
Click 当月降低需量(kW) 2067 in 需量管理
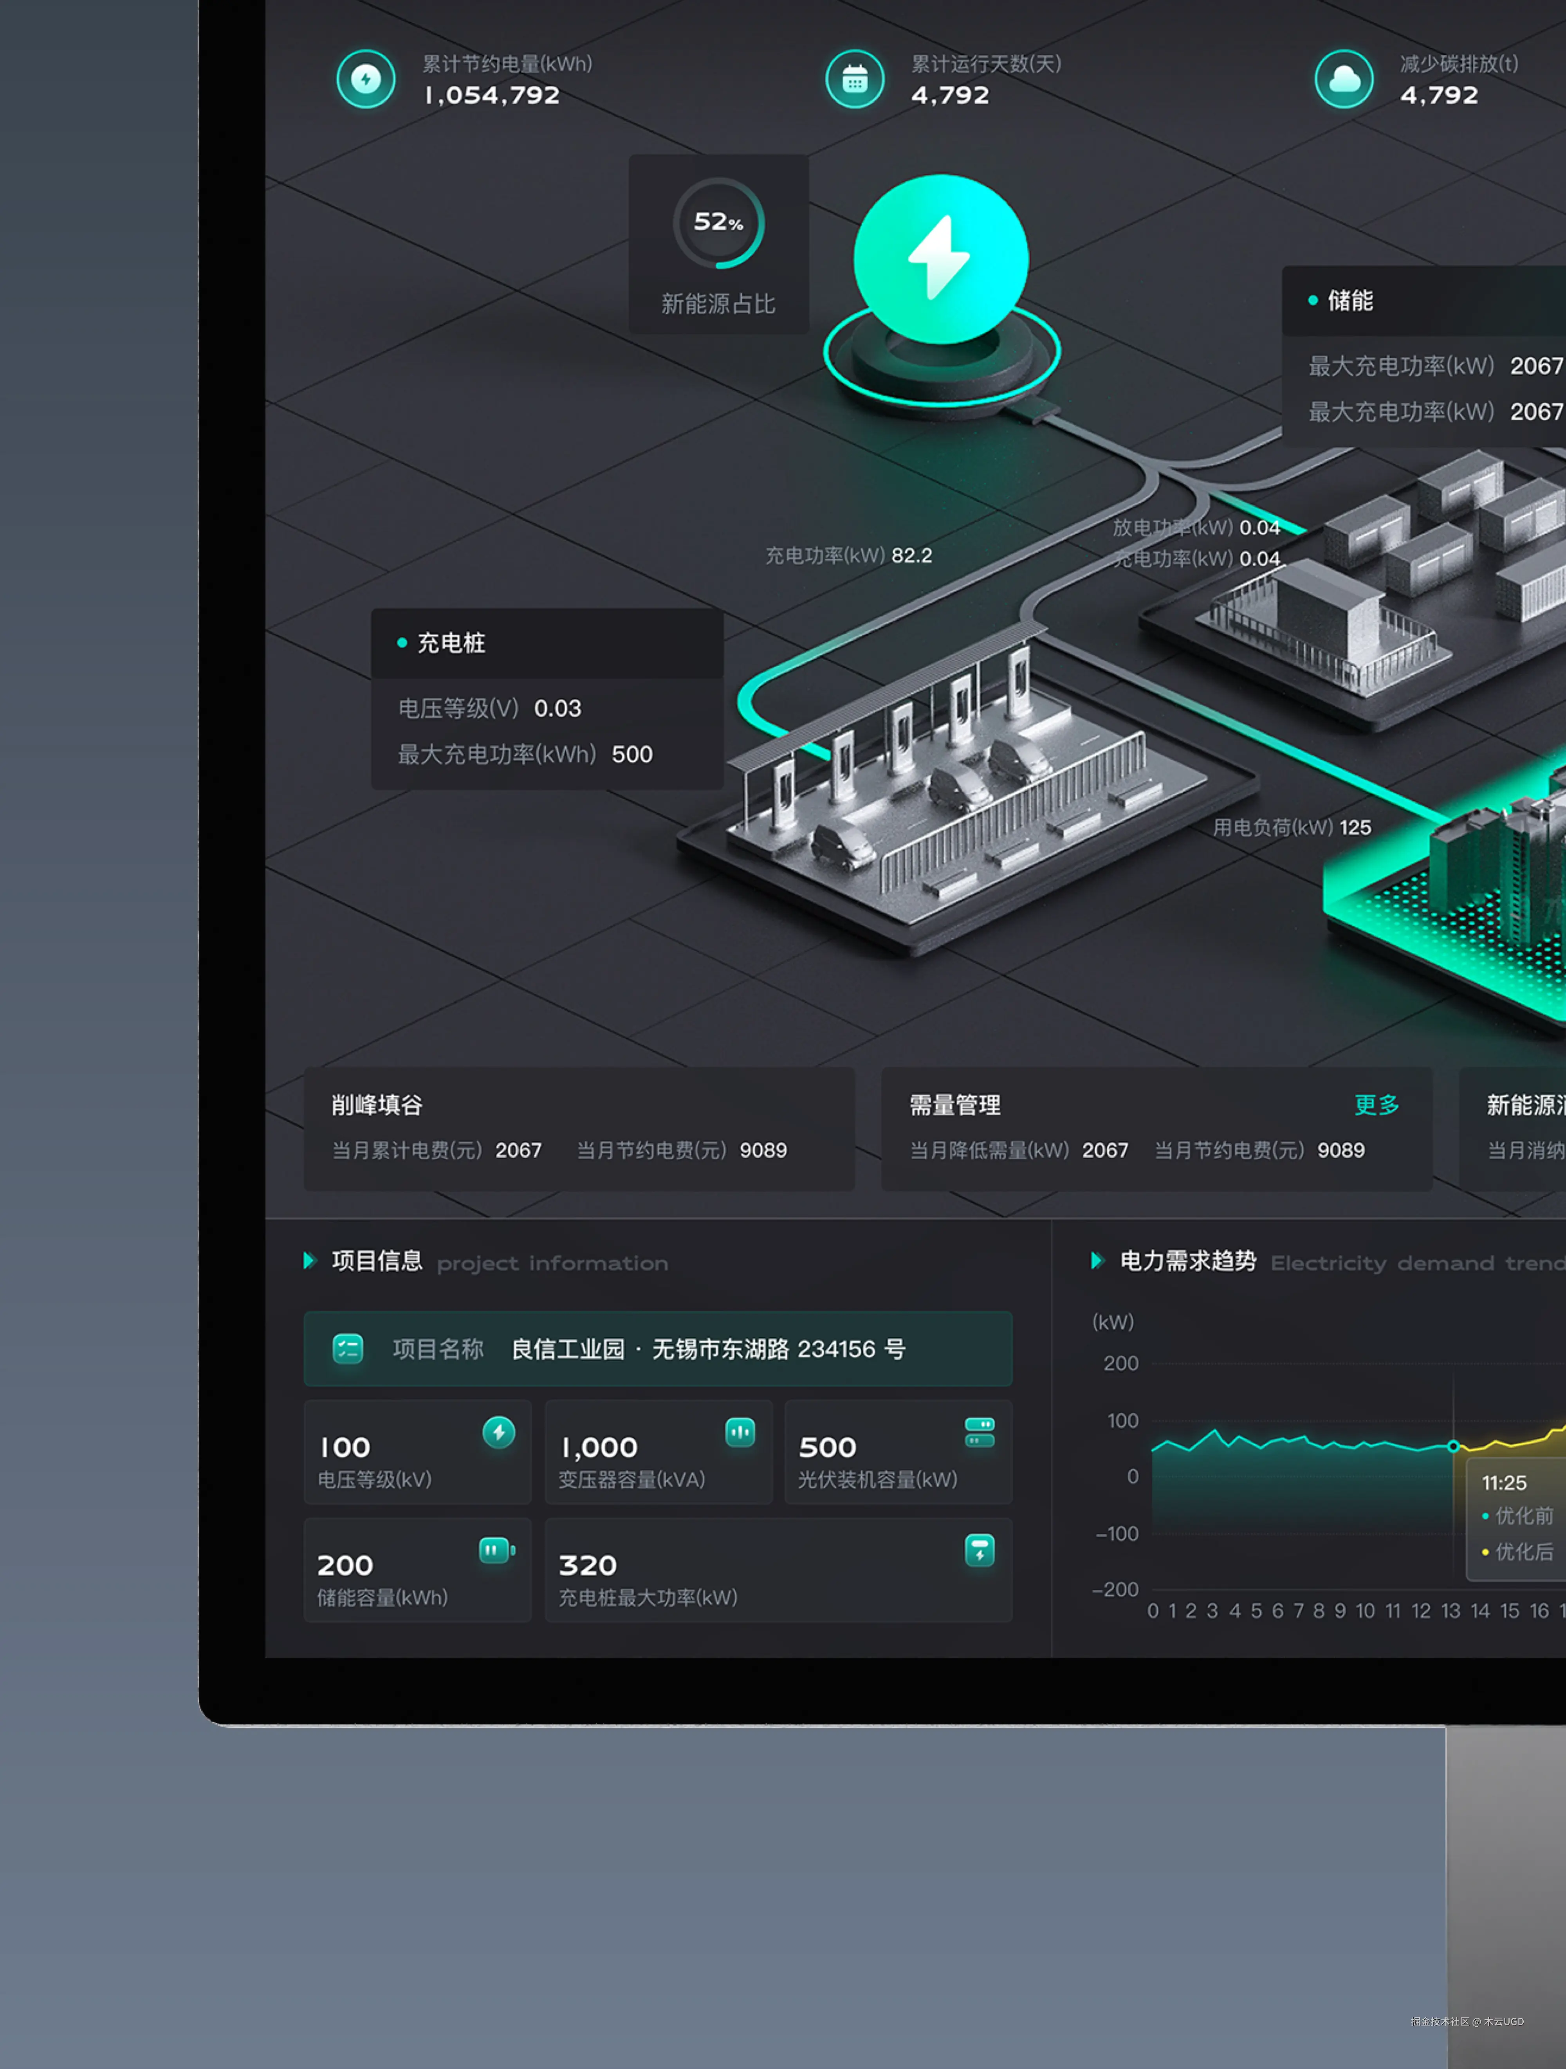click(1020, 1150)
